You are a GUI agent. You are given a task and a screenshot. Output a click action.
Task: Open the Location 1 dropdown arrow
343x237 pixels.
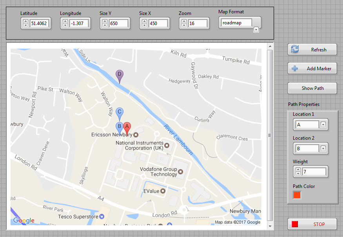[323, 124]
